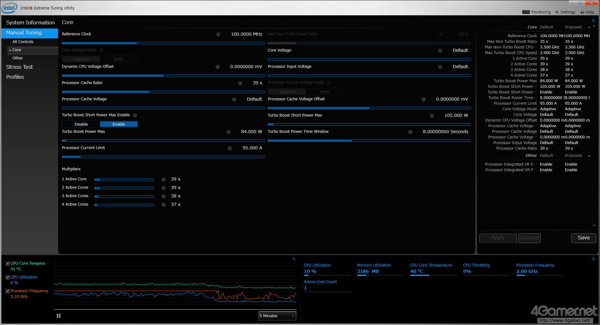Click the Processor Current Limit slider
This screenshot has height=325, width=600.
[163, 157]
